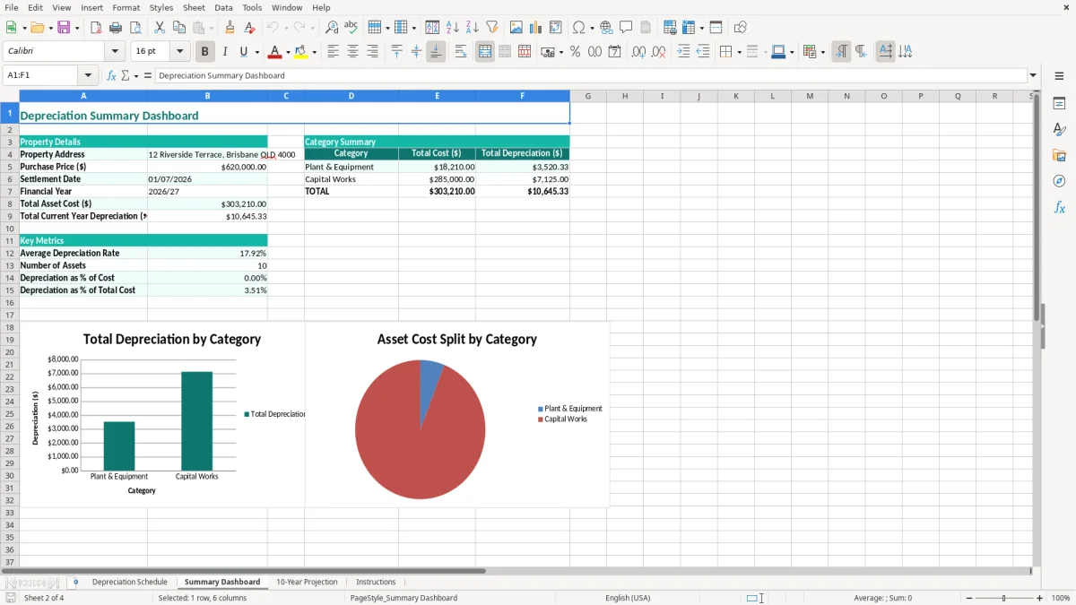Open the Data menu
1076x605 pixels.
[223, 7]
